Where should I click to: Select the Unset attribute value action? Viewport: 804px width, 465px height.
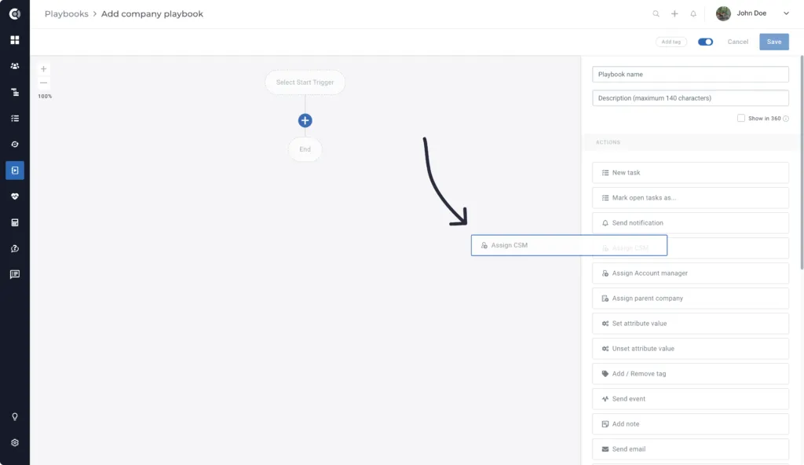click(690, 349)
